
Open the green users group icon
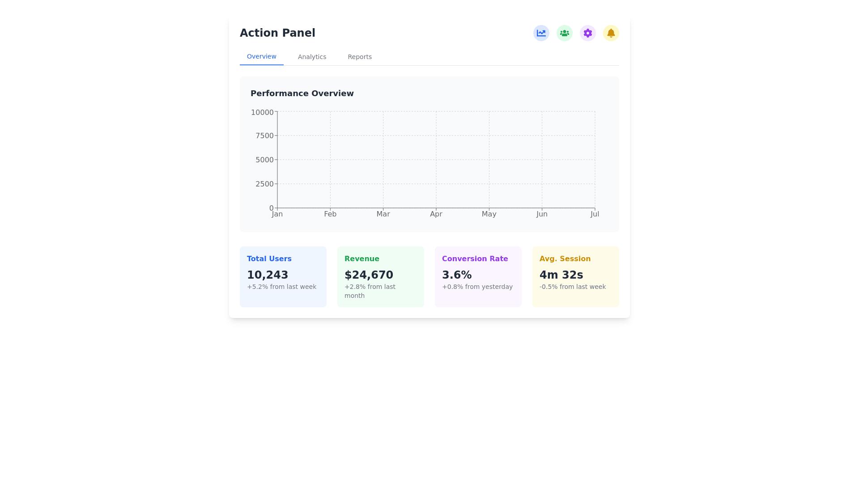[564, 33]
